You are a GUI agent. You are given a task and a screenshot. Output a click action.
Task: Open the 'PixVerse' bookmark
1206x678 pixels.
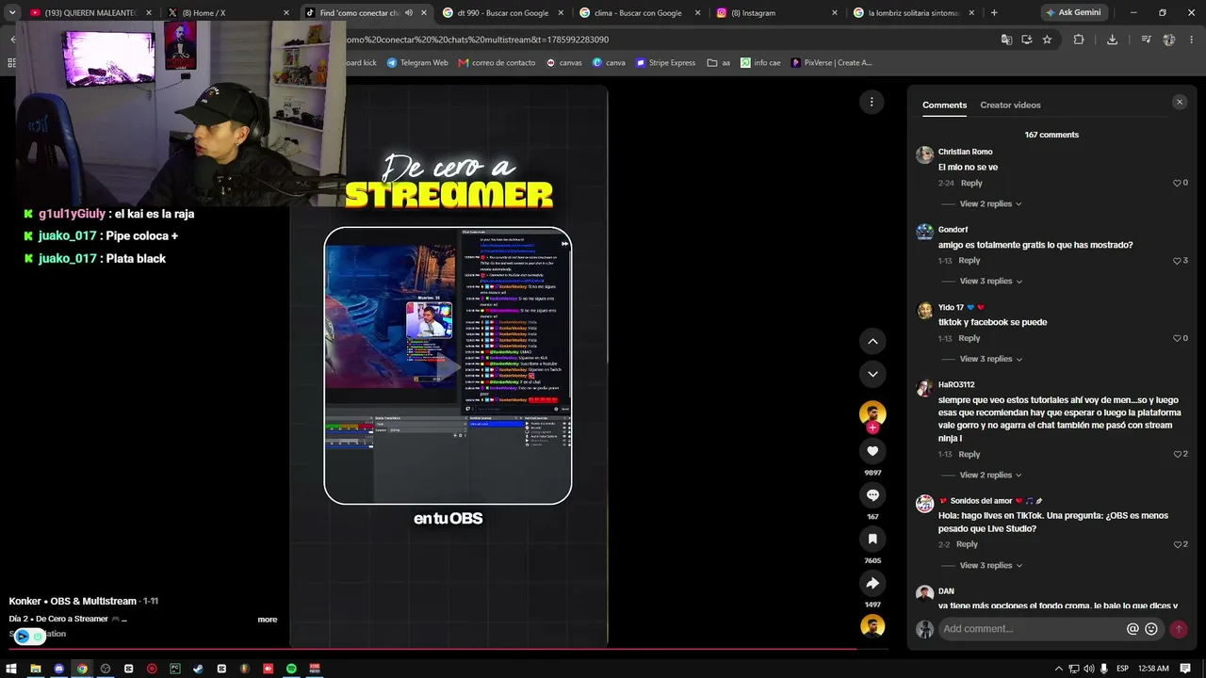point(831,63)
